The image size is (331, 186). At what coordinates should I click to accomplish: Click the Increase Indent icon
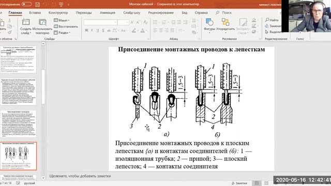(179, 22)
